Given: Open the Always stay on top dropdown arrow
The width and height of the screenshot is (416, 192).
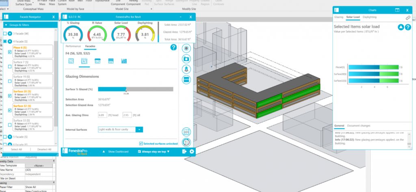Looking at the screenshot, I should (x=168, y=151).
